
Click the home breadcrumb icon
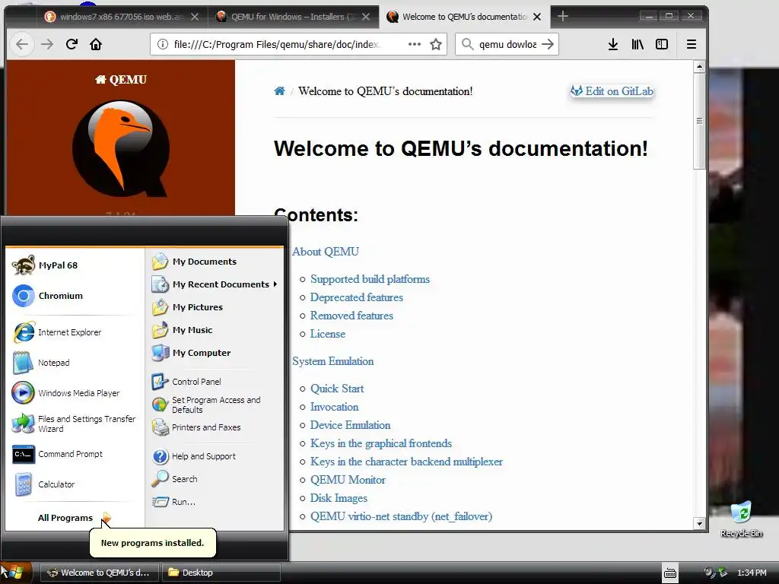280,91
